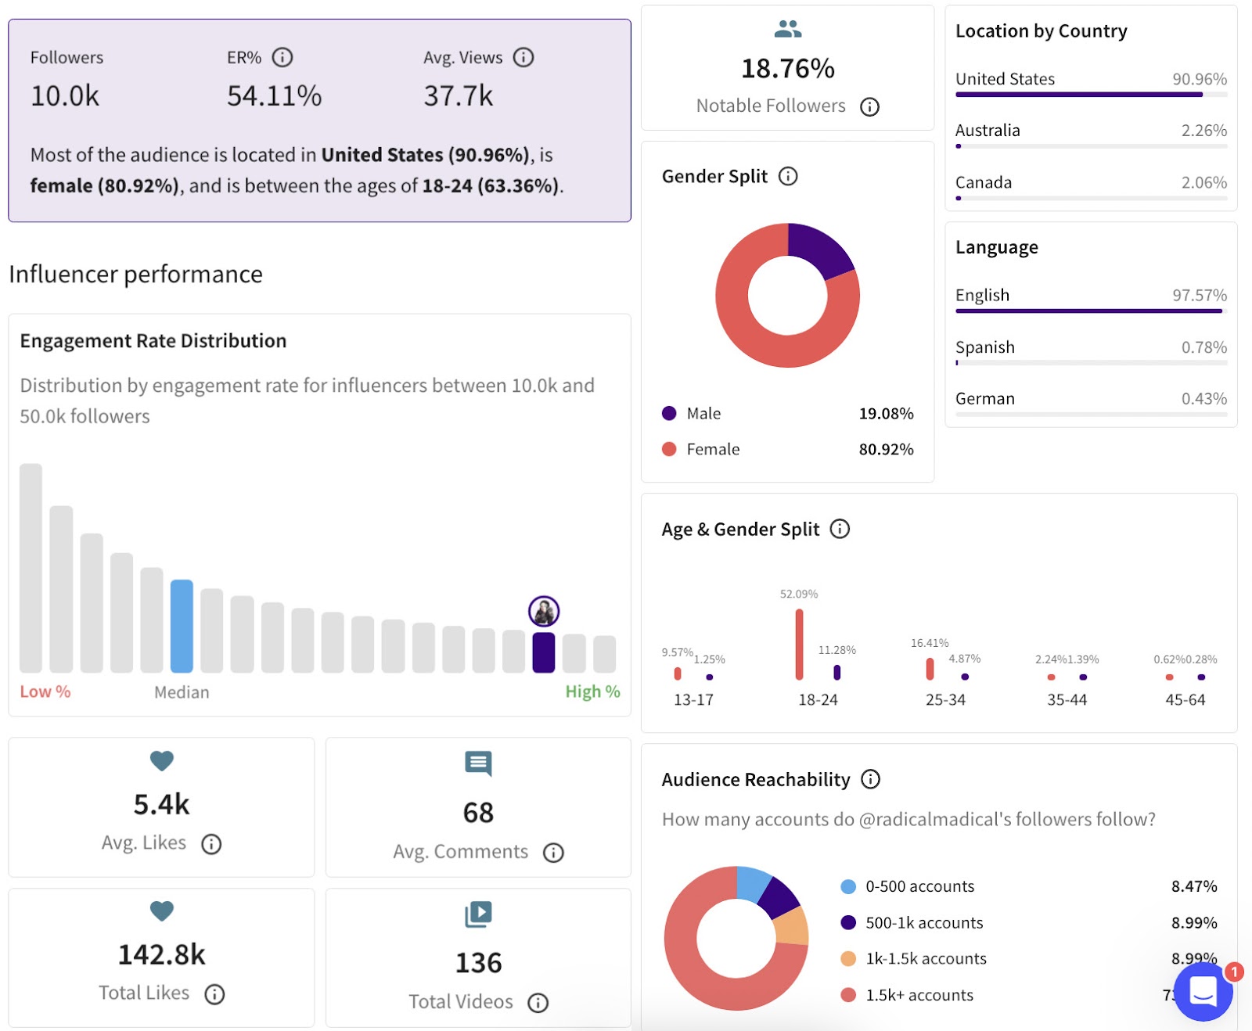Click the video icon above Total Videos

[478, 914]
